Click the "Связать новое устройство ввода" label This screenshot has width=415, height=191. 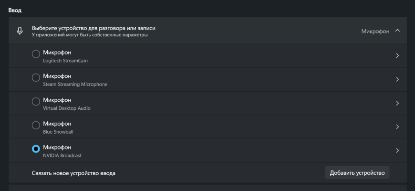coord(73,173)
